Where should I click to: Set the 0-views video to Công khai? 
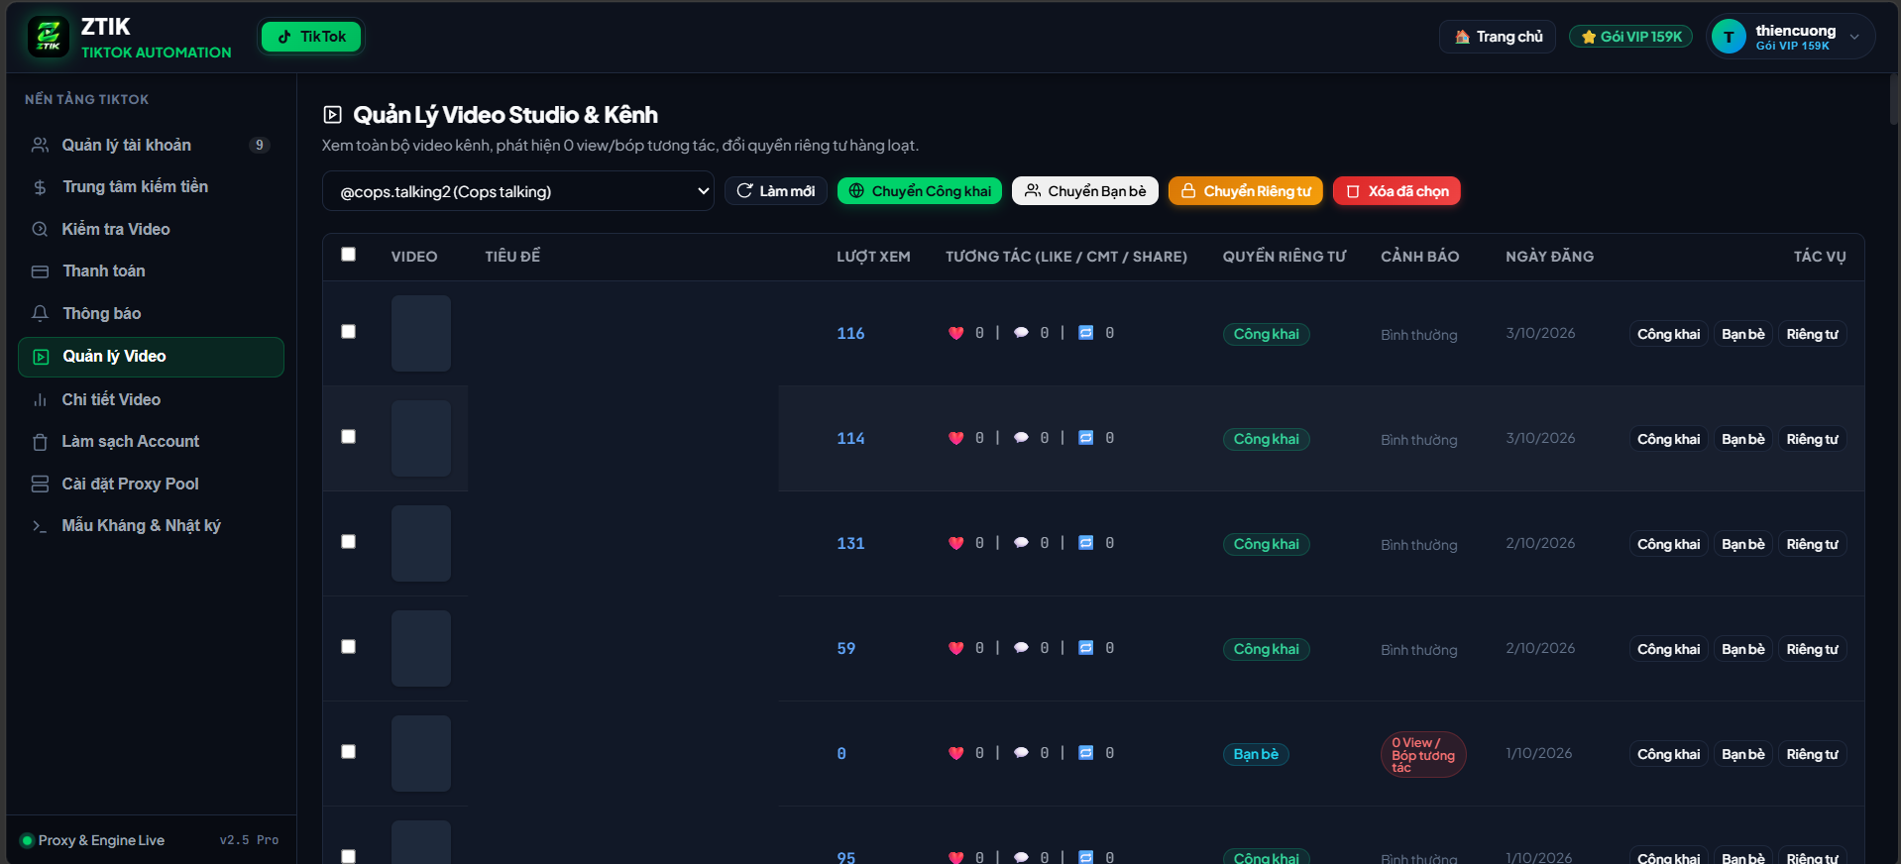1668,754
